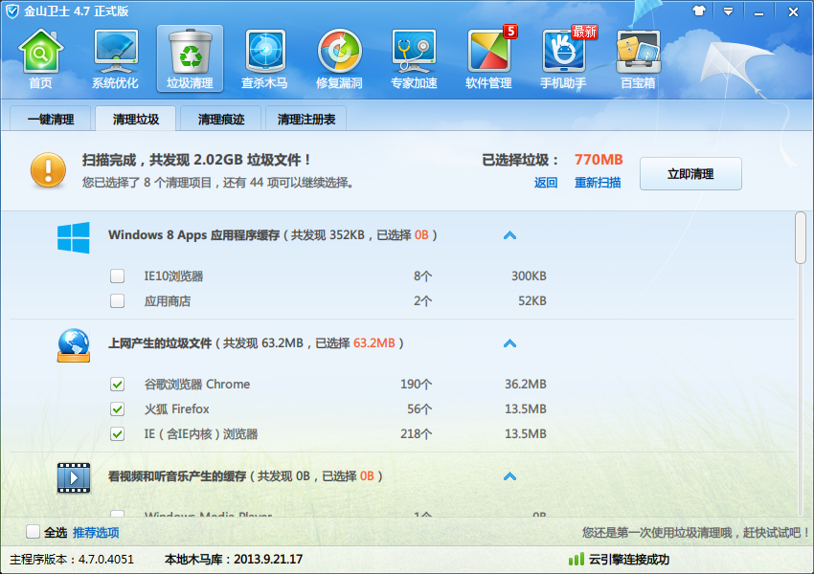Switch to the 清理注册表 tab

click(x=306, y=119)
